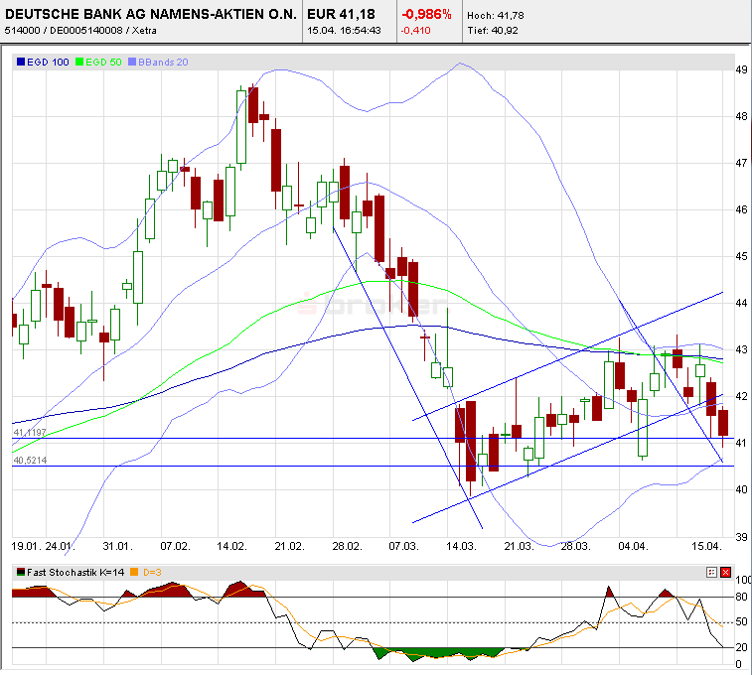Click the DEUTSCHE BANK AG NAMENS-AKTIEN title

click(x=151, y=14)
